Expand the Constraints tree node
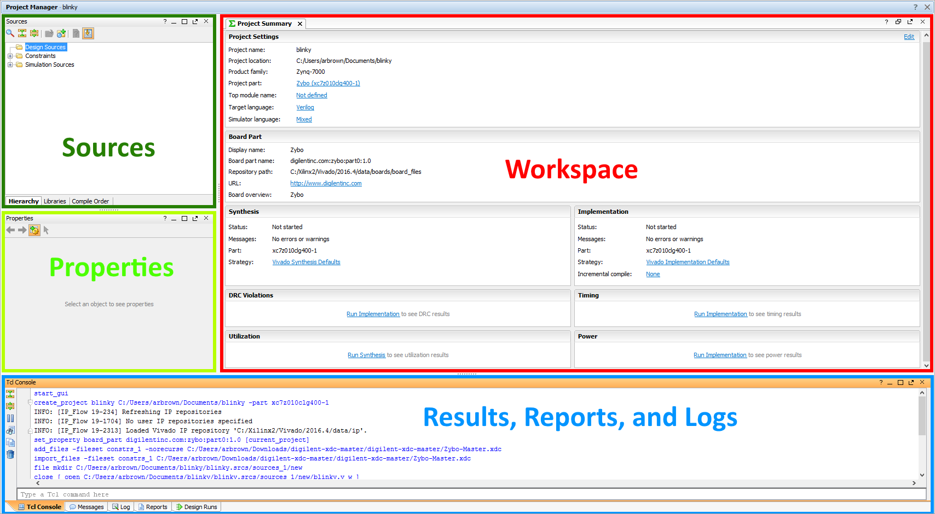 tap(10, 56)
